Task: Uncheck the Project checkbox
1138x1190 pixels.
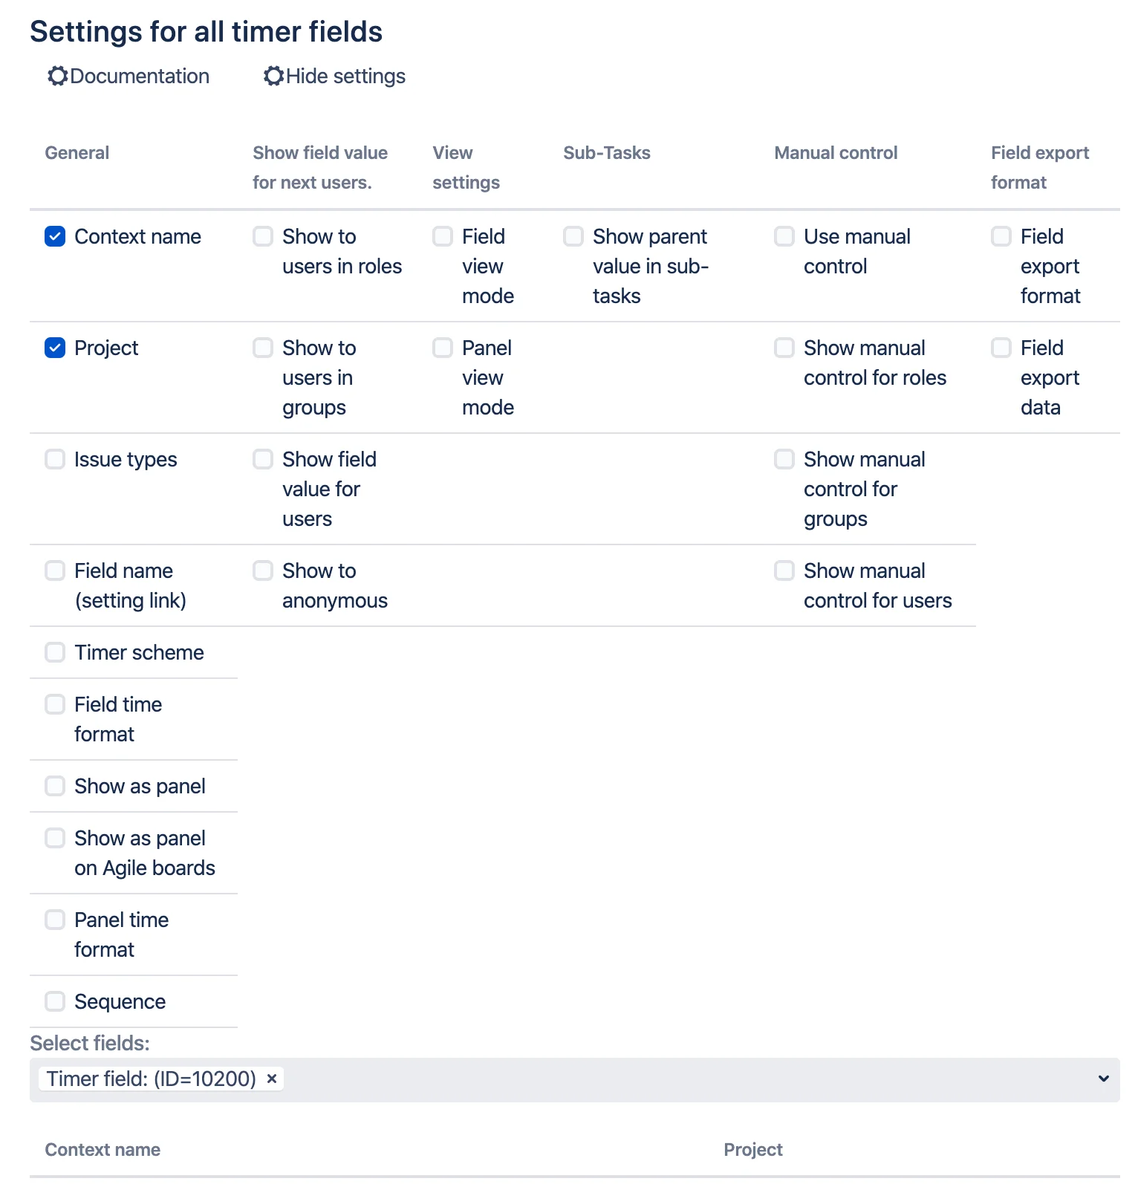Action: pyautogui.click(x=55, y=348)
